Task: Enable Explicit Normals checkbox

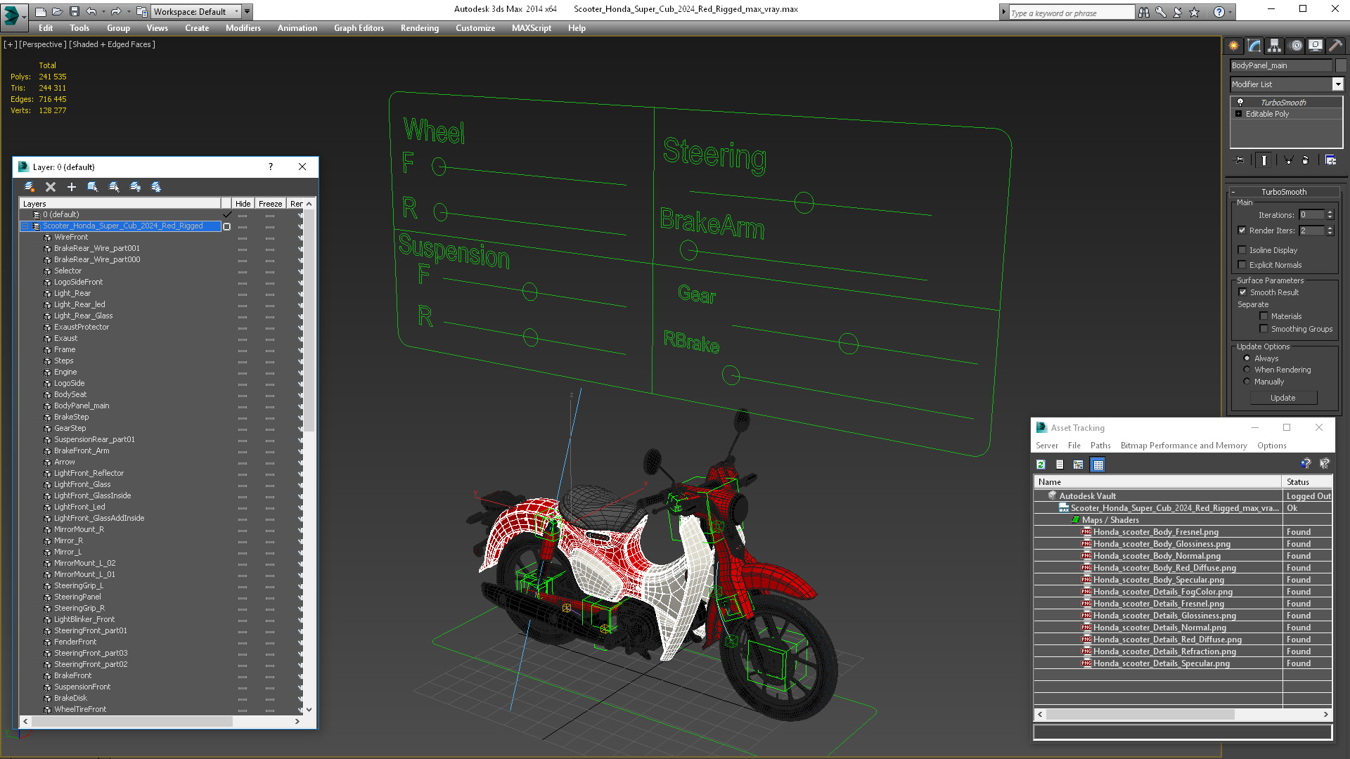Action: pyautogui.click(x=1242, y=265)
